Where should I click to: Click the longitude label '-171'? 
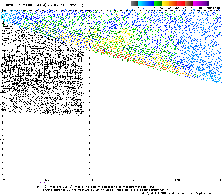click(x=133, y=180)
